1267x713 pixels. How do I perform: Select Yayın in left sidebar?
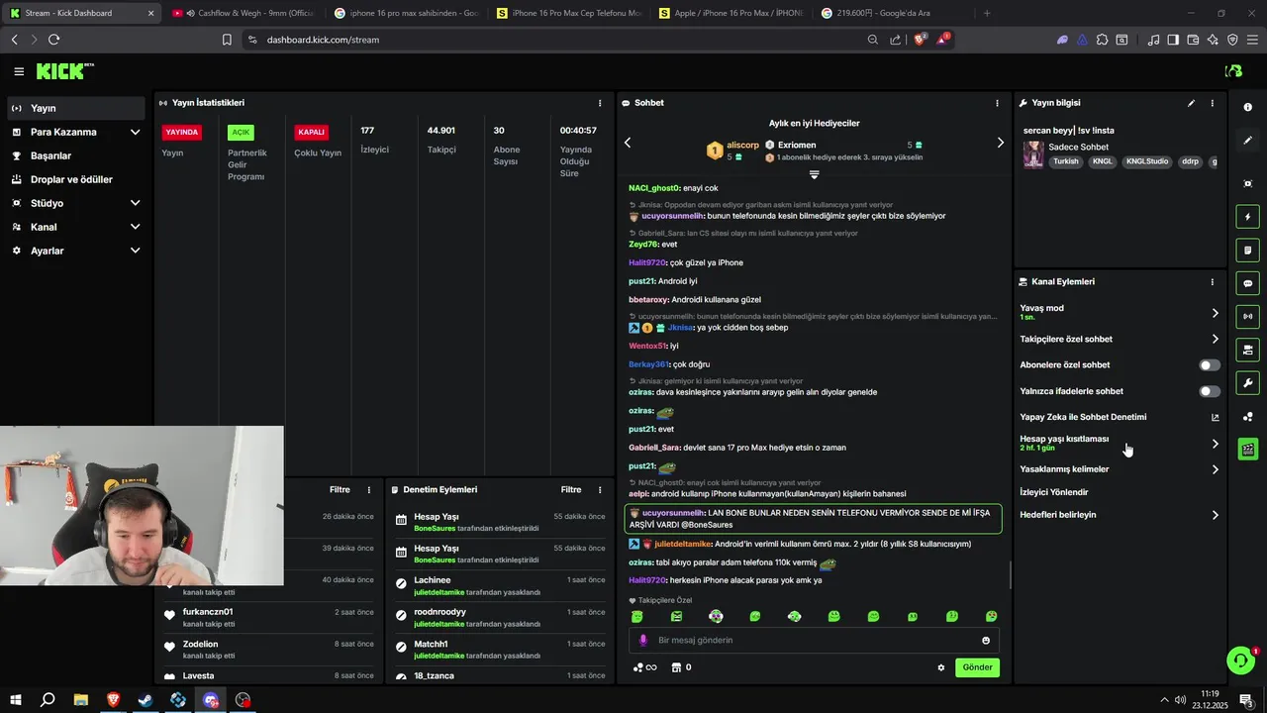(x=76, y=108)
